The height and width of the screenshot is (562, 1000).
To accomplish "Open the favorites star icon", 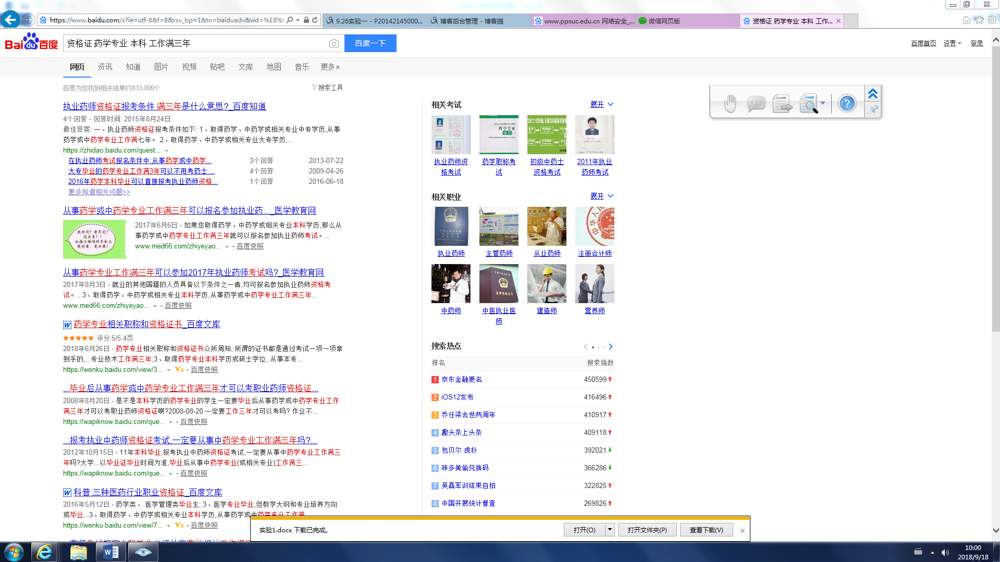I will click(979, 20).
